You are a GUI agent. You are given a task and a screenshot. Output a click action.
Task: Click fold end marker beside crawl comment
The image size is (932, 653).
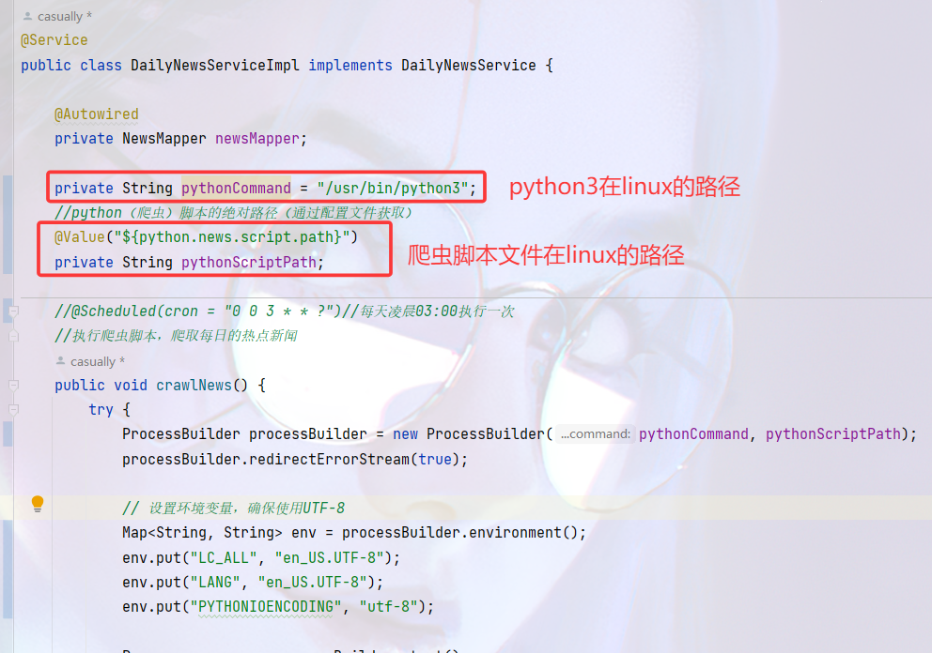point(14,336)
